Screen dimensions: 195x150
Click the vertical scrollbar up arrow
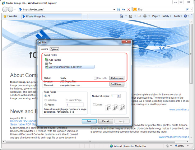pos(191,22)
